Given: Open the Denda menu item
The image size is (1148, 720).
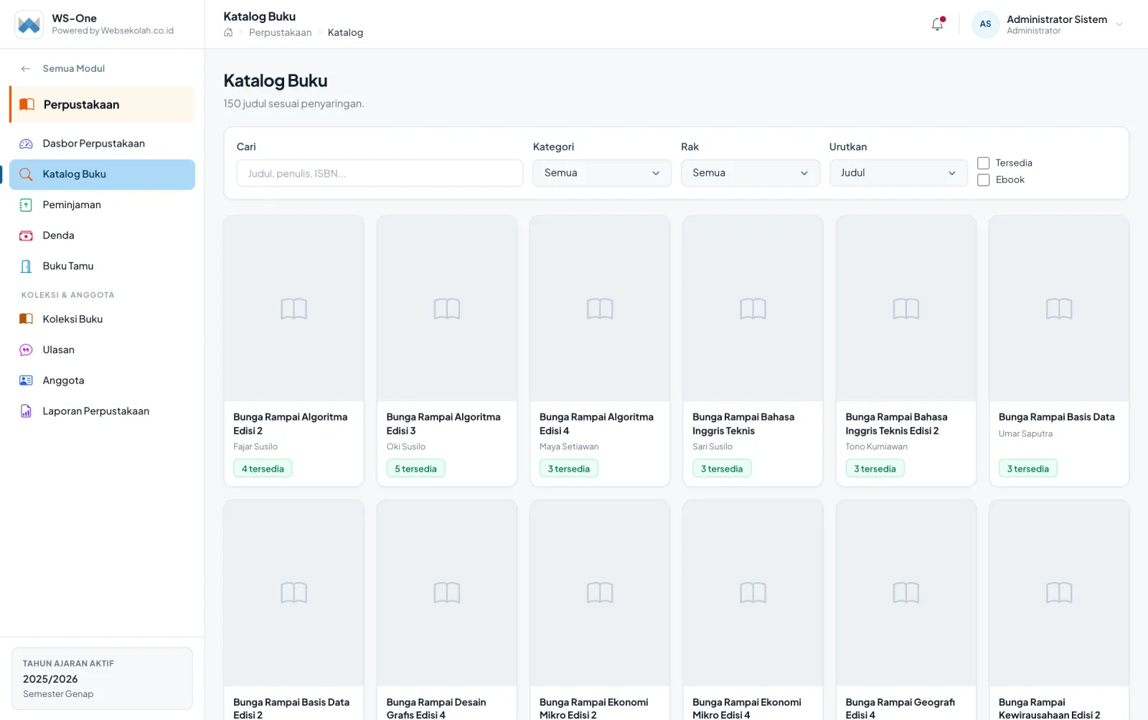Looking at the screenshot, I should [102, 235].
